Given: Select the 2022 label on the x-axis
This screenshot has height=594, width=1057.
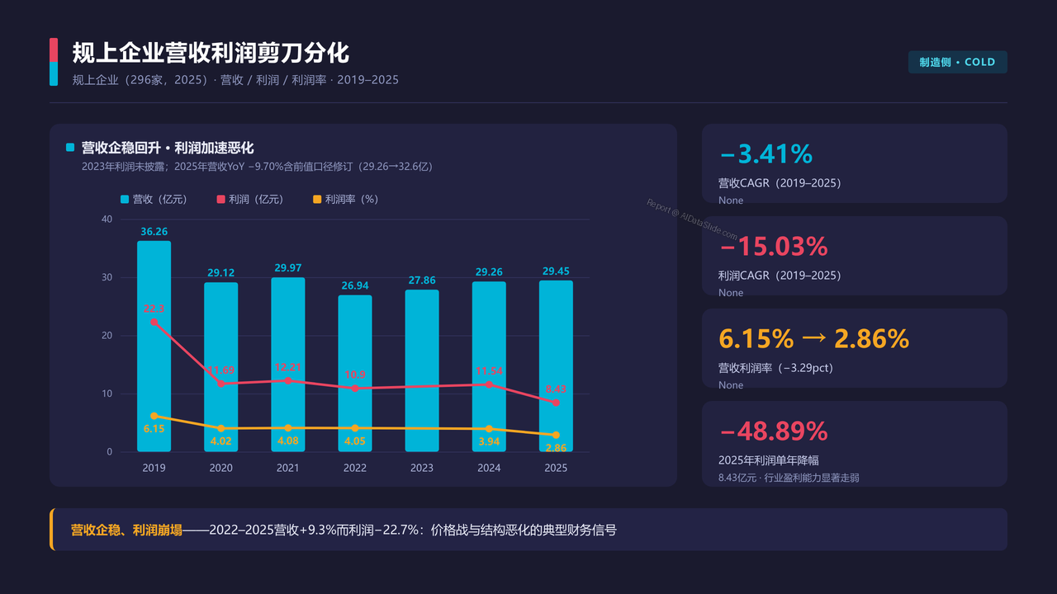Looking at the screenshot, I should 355,468.
